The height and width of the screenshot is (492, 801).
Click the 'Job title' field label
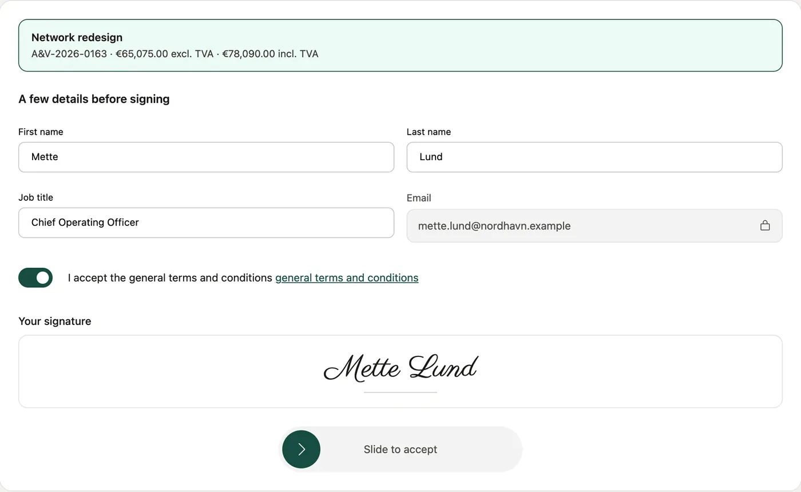click(35, 197)
